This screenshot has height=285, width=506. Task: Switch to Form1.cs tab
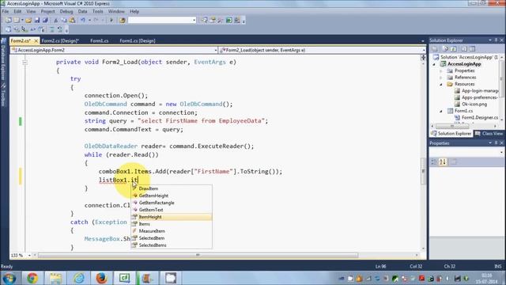pos(100,40)
